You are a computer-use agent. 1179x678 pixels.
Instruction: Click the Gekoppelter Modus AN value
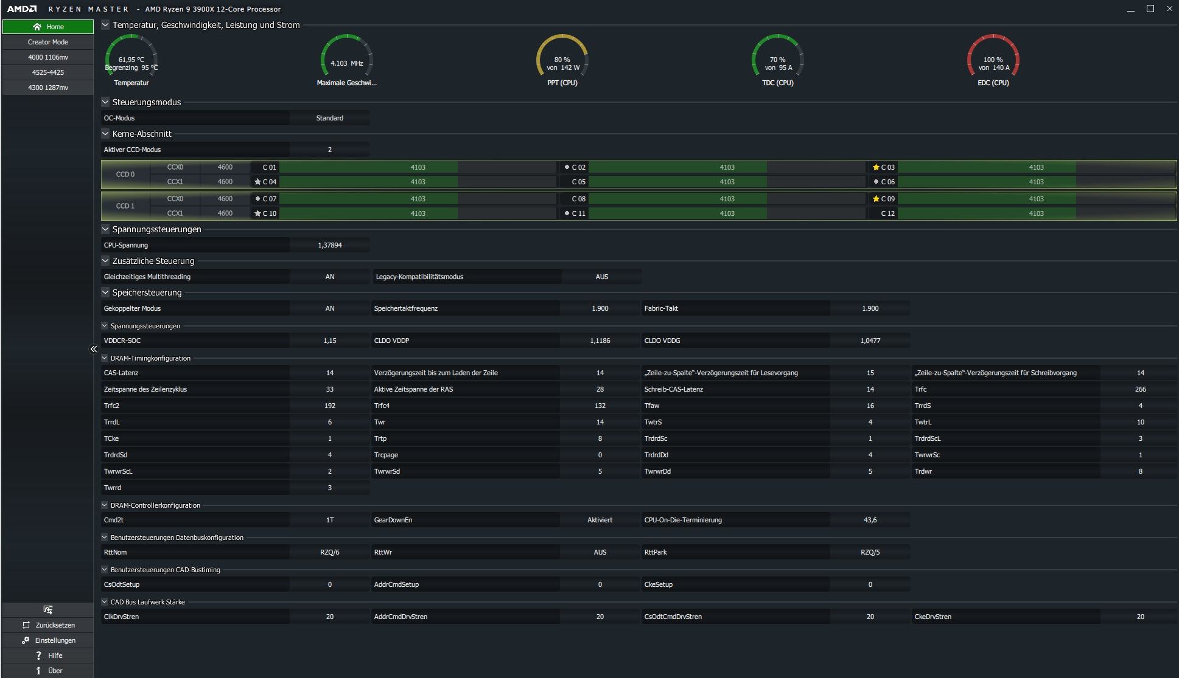point(329,308)
